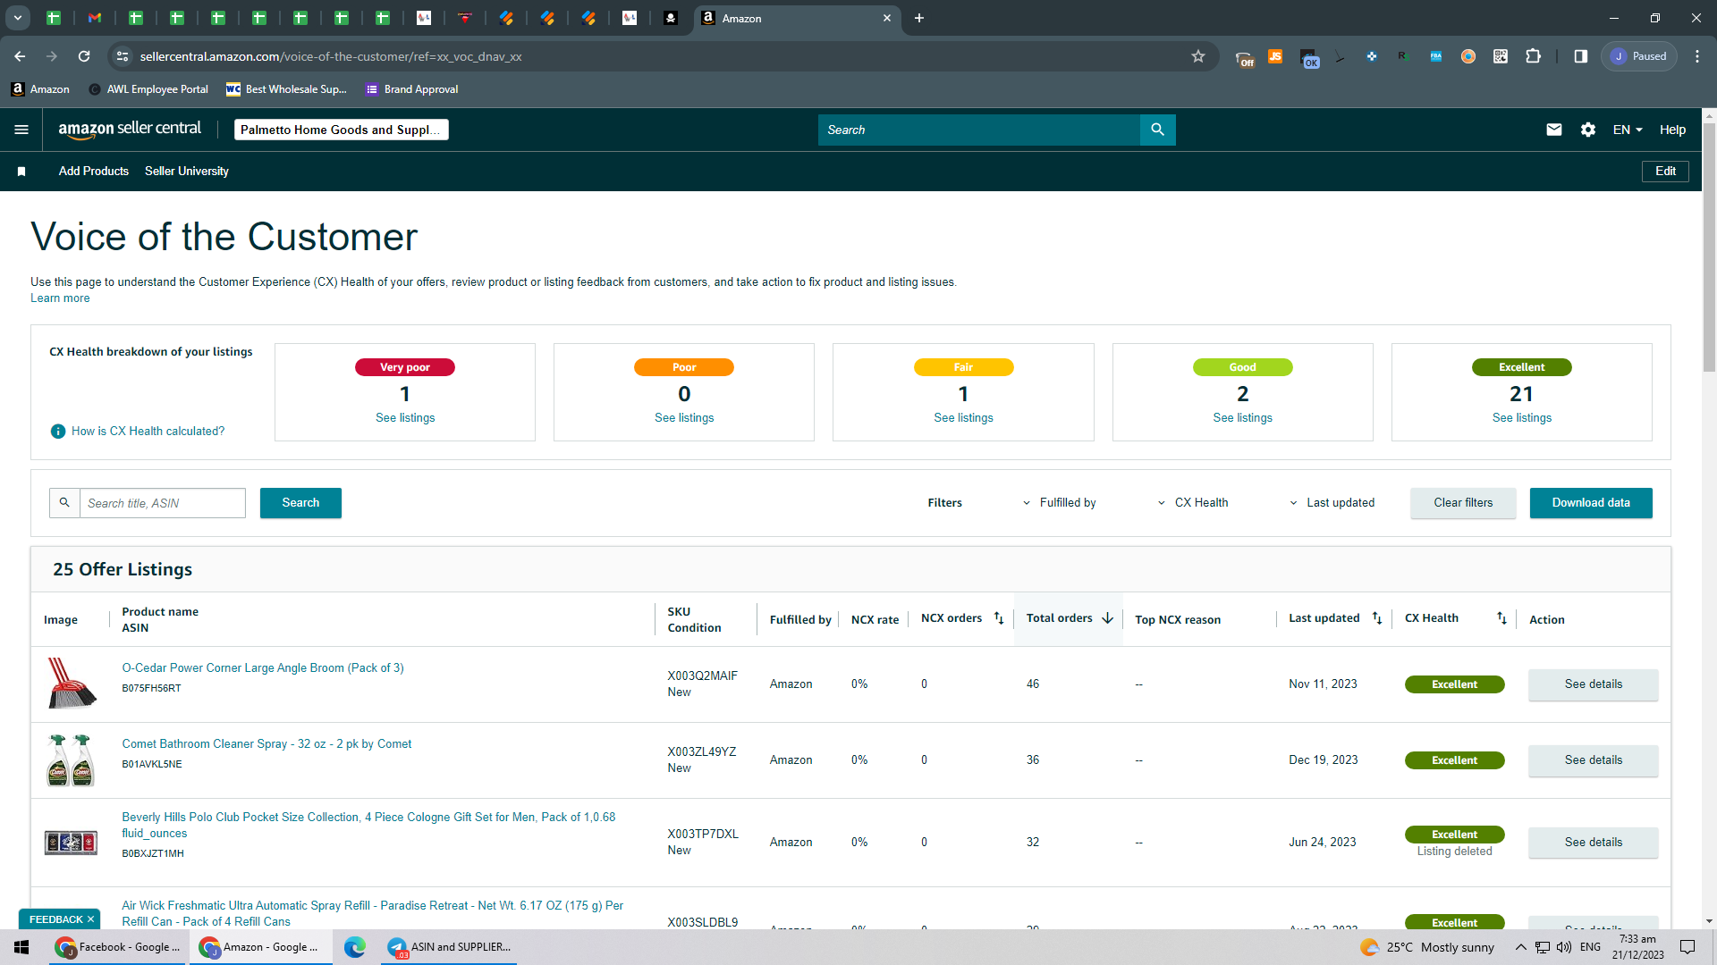Go back in browser history
1717x965 pixels.
(20, 56)
